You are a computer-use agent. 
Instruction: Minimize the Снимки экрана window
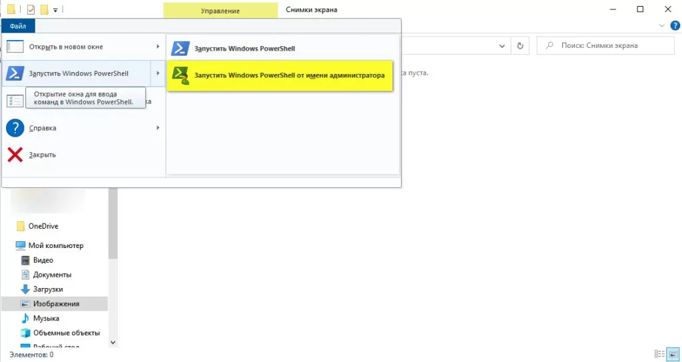click(x=611, y=9)
